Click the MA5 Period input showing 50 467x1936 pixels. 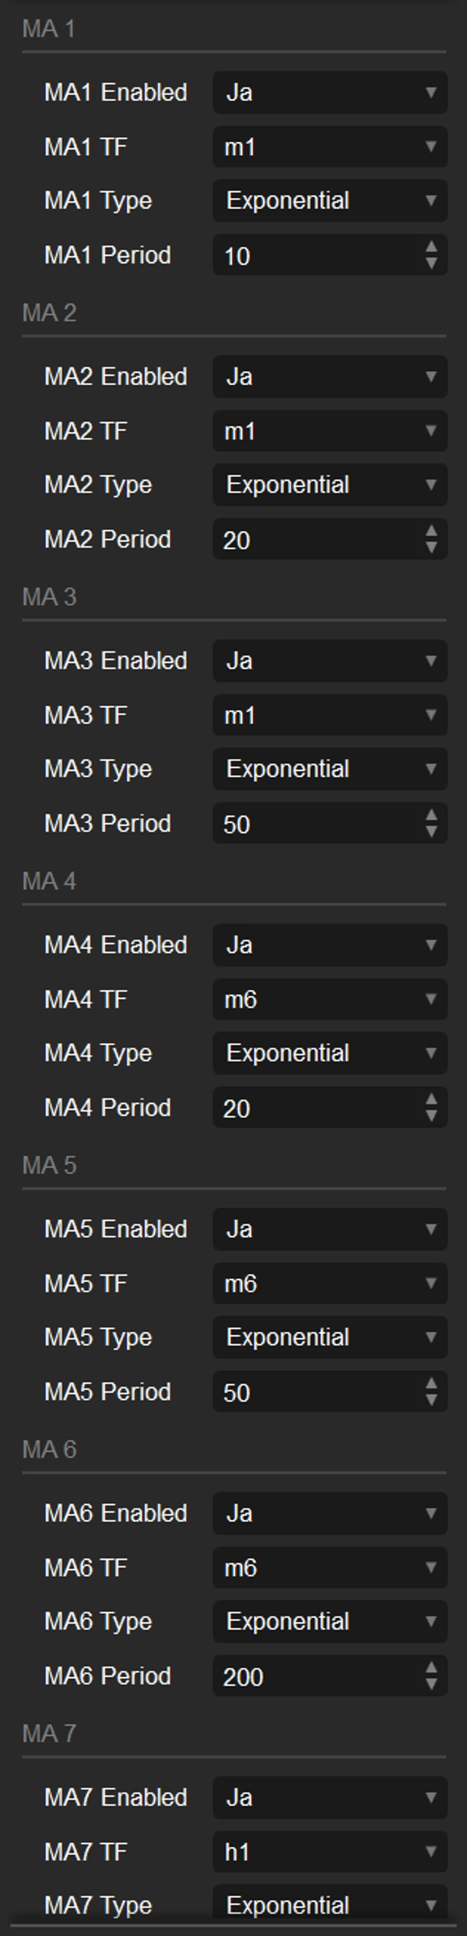311,1392
